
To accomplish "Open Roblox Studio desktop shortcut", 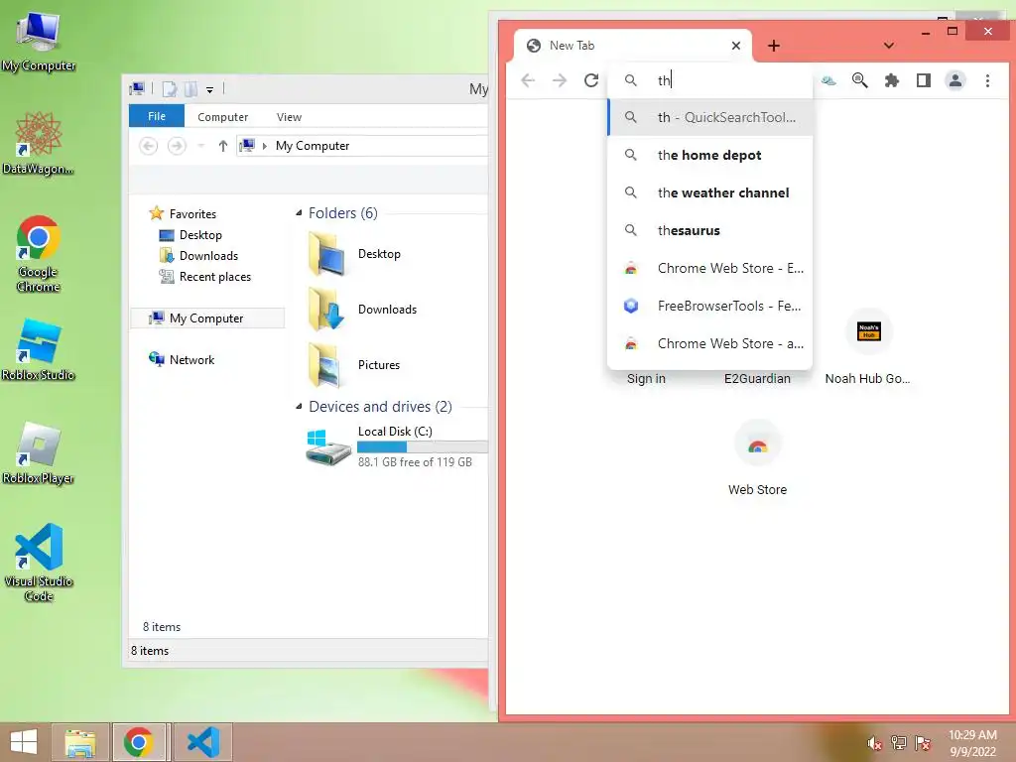I will [39, 349].
